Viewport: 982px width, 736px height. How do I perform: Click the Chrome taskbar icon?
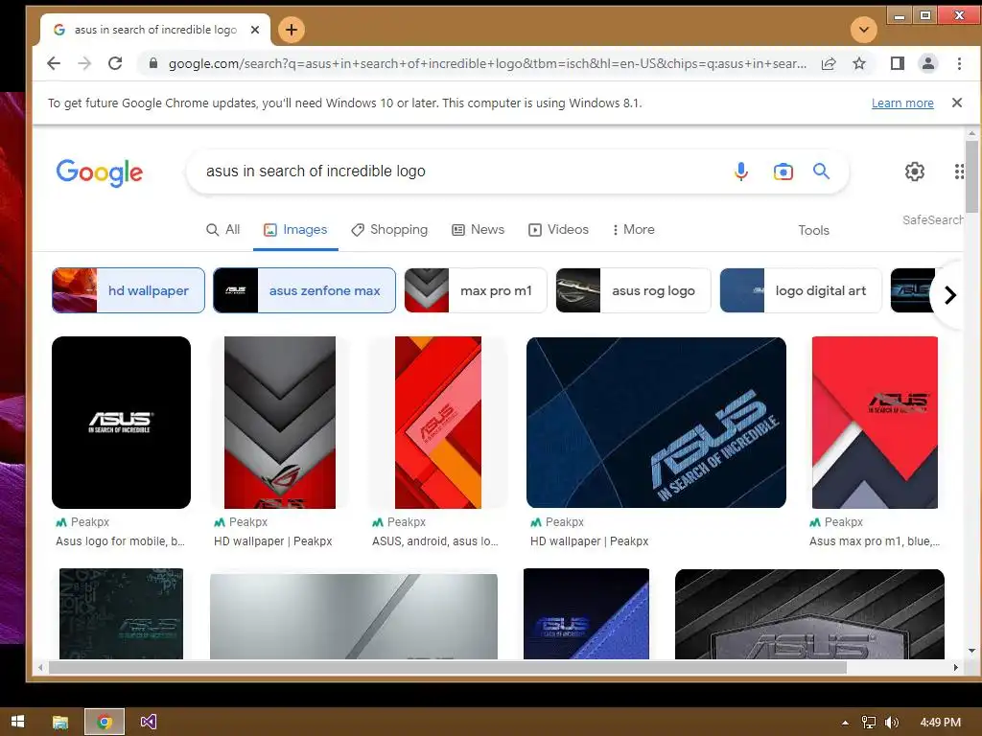[105, 723]
